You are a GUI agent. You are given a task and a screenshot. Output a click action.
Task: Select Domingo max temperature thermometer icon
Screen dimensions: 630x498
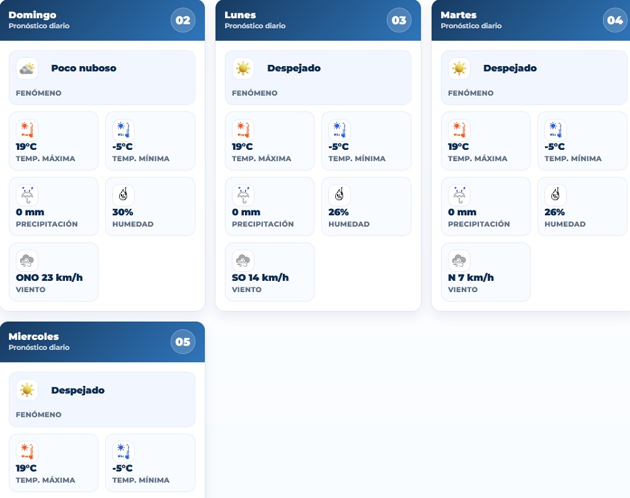click(x=27, y=130)
